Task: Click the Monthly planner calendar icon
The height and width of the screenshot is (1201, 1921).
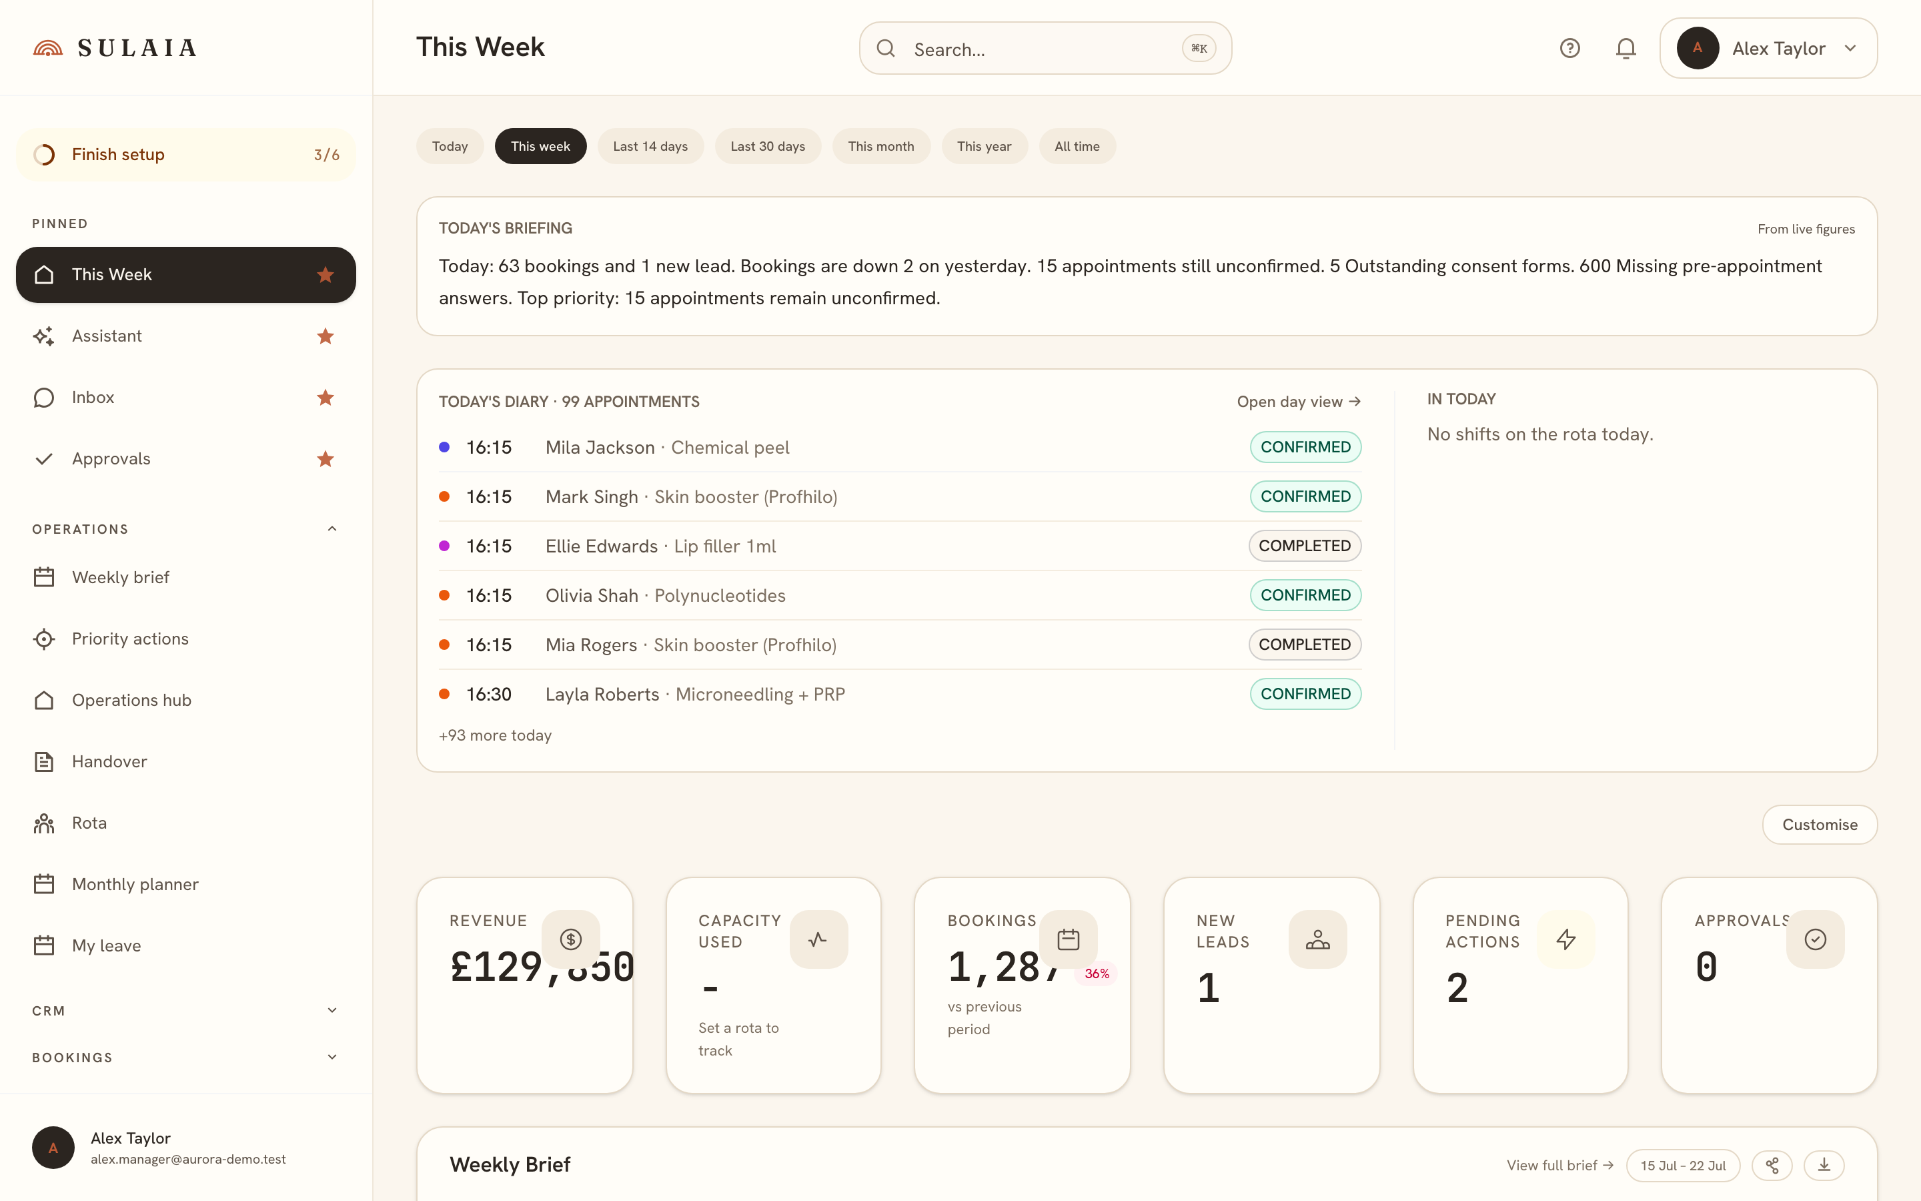Action: [43, 884]
